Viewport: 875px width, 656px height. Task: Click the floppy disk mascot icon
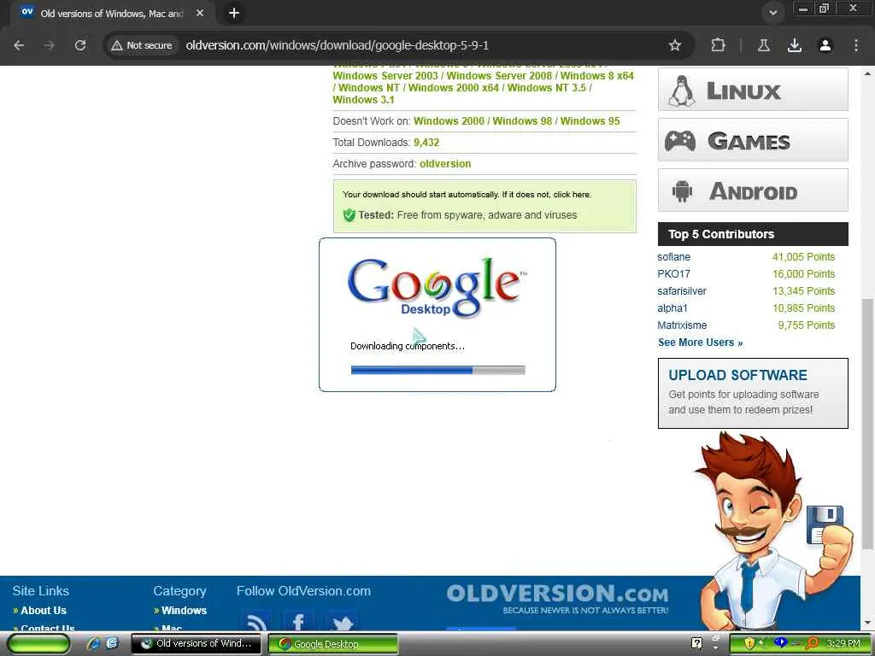pyautogui.click(x=824, y=524)
